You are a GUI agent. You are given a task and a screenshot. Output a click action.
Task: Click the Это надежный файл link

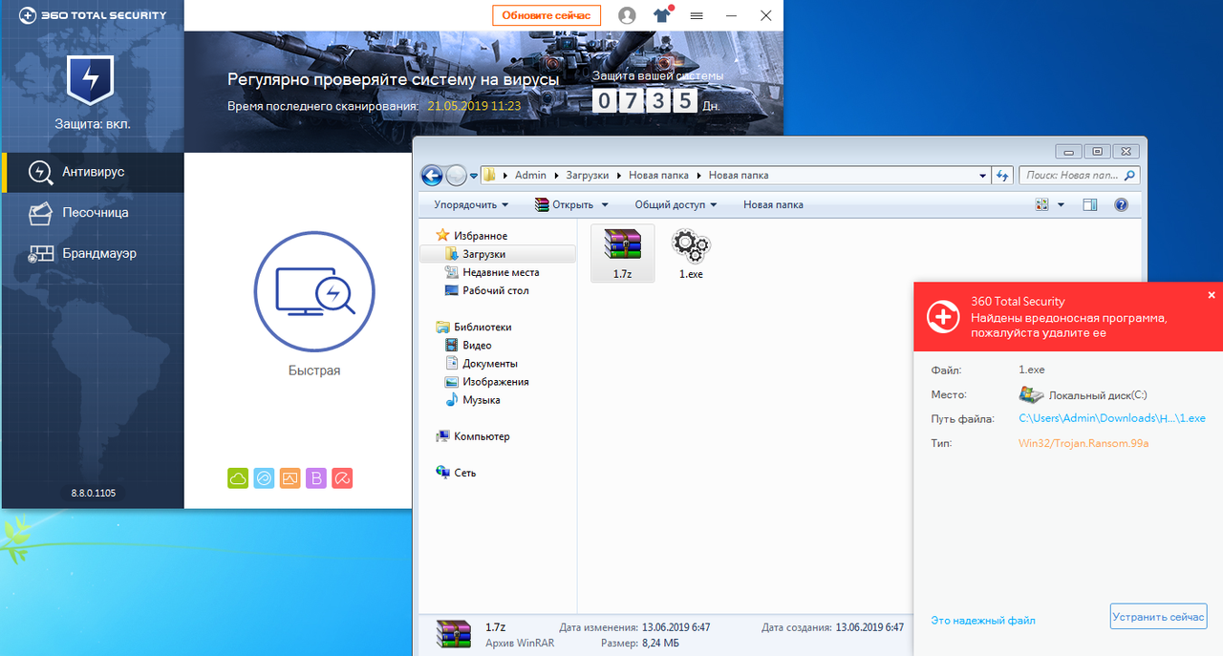(x=983, y=621)
